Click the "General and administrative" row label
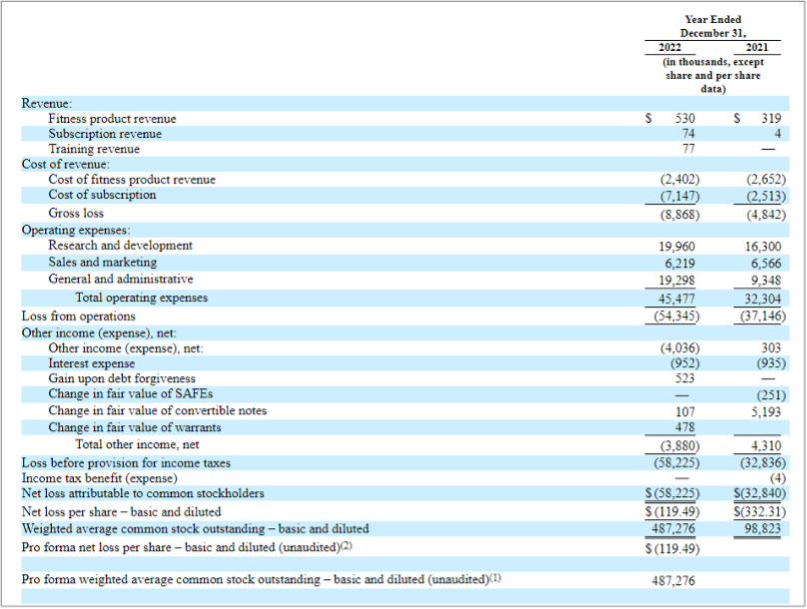Image resolution: width=807 pixels, height=609 pixels. [x=120, y=279]
